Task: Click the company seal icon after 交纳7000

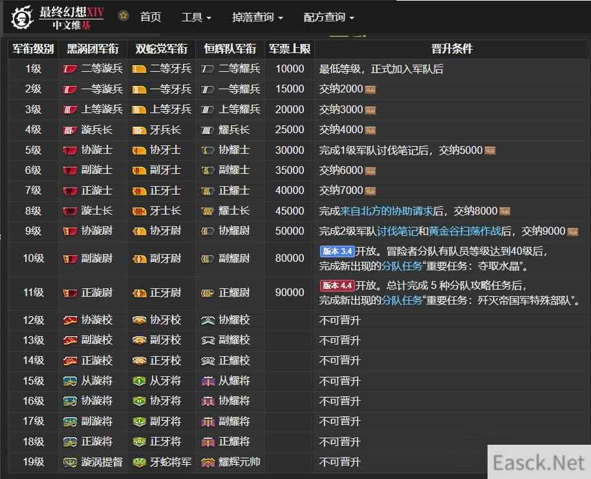Action: pos(370,191)
